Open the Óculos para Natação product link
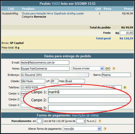This screenshot has width=135, height=134. click(x=53, y=14)
